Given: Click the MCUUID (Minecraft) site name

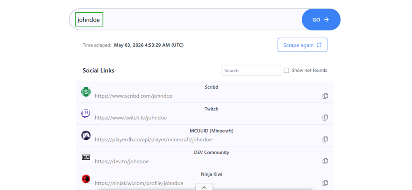Looking at the screenshot, I should [x=212, y=131].
